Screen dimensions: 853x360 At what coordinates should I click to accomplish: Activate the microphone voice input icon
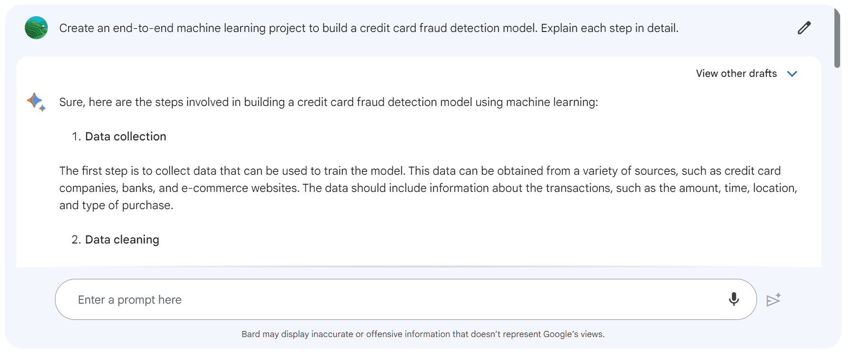click(x=734, y=299)
